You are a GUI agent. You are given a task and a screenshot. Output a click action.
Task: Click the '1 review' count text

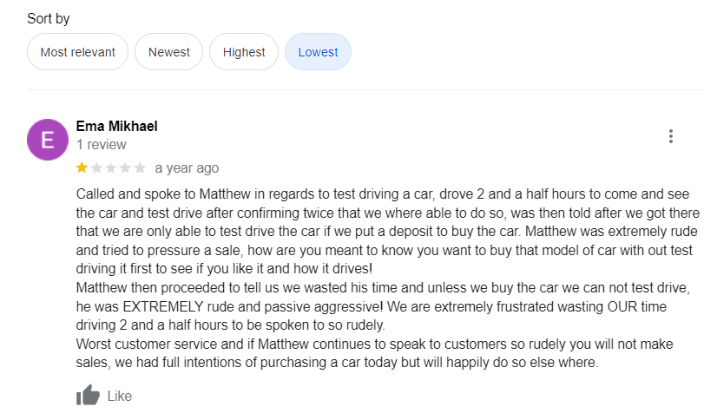pos(102,145)
